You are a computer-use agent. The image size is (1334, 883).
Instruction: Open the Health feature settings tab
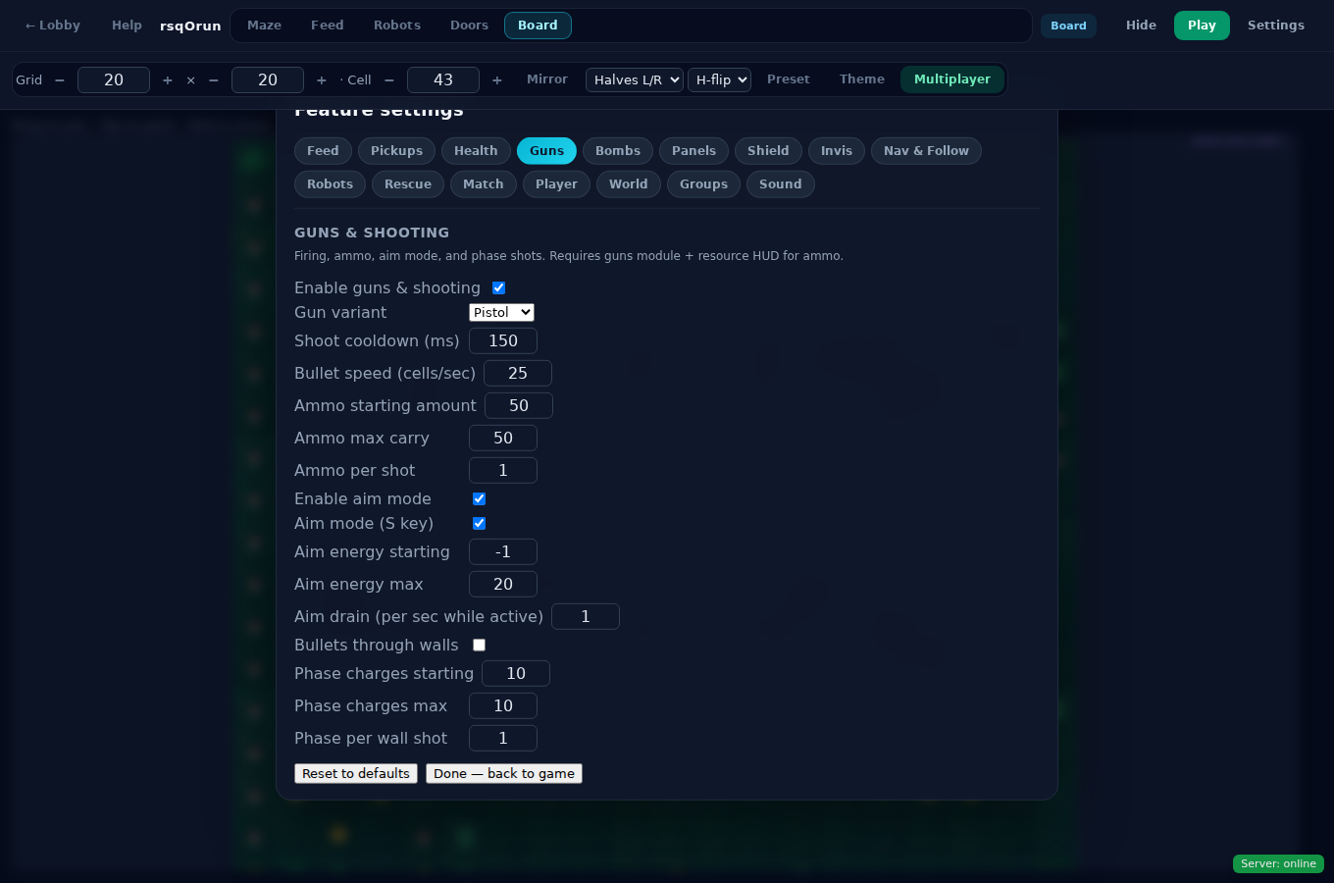coord(476,151)
